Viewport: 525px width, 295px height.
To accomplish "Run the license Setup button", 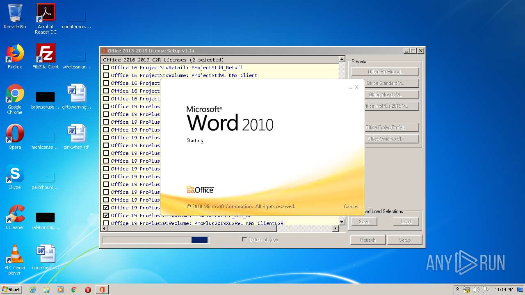I will (405, 240).
